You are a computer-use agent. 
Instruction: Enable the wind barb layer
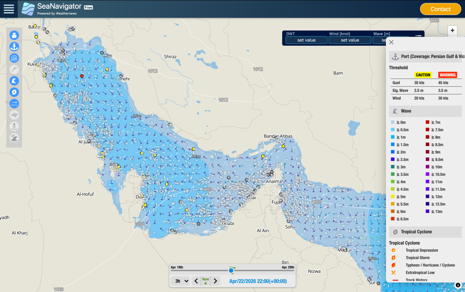tap(14, 69)
